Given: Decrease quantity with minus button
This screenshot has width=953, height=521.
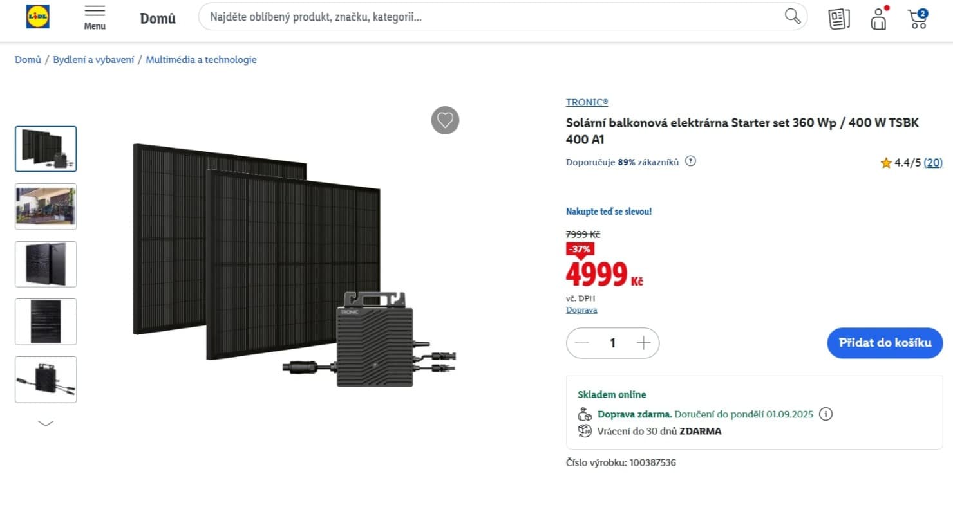Looking at the screenshot, I should (582, 343).
